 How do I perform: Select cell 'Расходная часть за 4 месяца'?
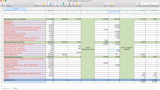point(24,19)
